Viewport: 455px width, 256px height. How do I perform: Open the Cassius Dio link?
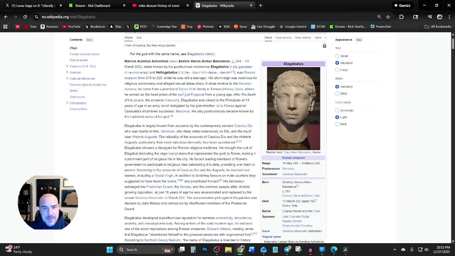click(x=243, y=126)
